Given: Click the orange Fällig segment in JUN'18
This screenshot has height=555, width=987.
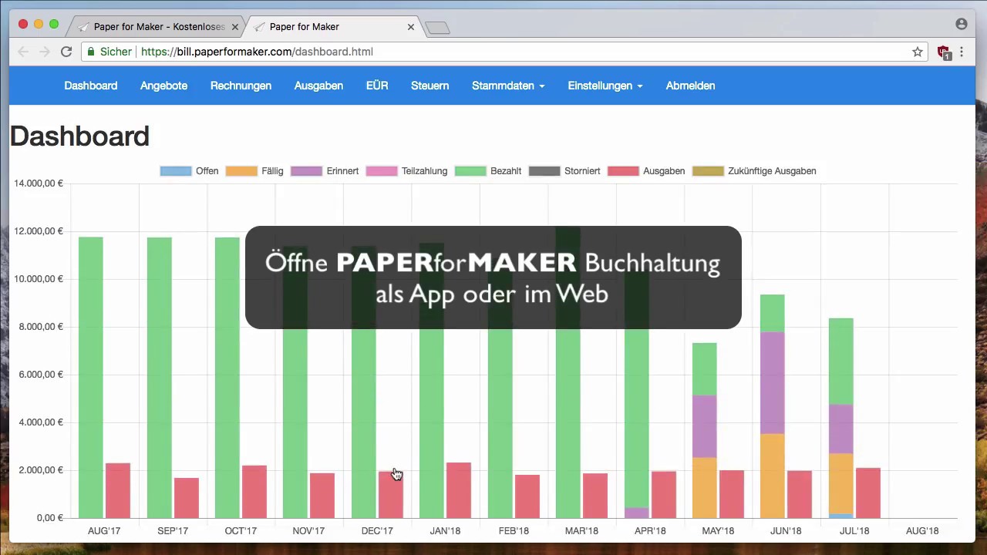Looking at the screenshot, I should click(772, 476).
